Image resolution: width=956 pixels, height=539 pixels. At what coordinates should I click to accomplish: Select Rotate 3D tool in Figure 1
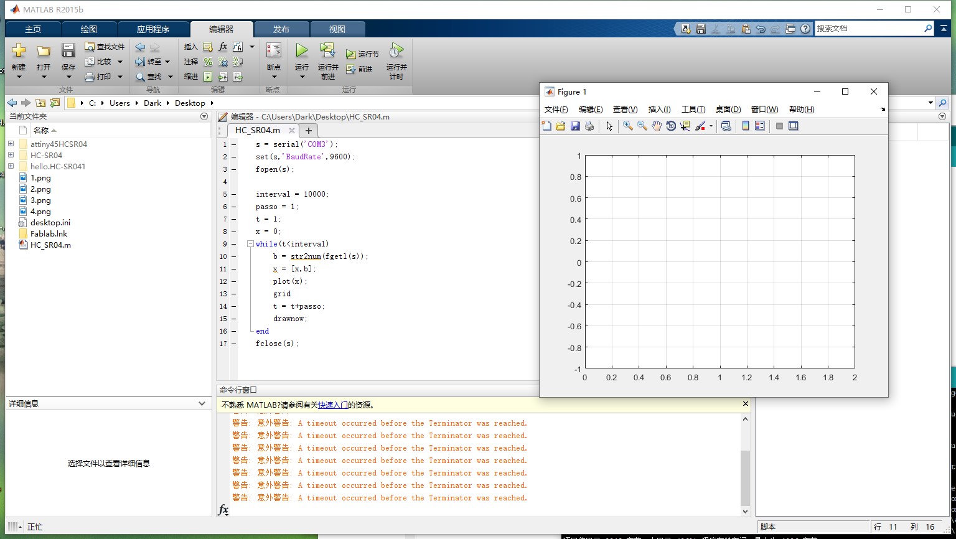click(671, 126)
